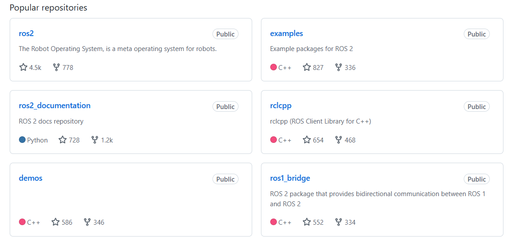This screenshot has height=248, width=518.
Task: Click the fork icon on ros2 card
Action: tap(56, 68)
